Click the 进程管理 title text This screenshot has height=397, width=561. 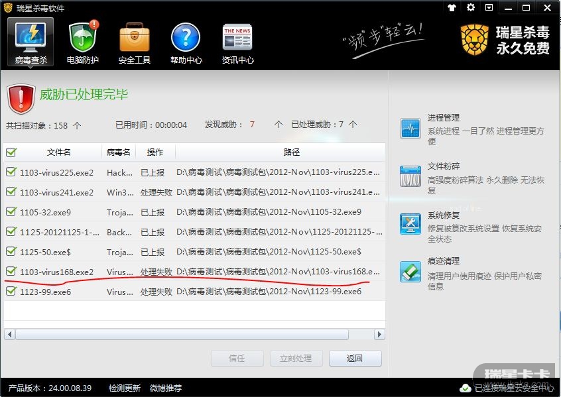[443, 118]
